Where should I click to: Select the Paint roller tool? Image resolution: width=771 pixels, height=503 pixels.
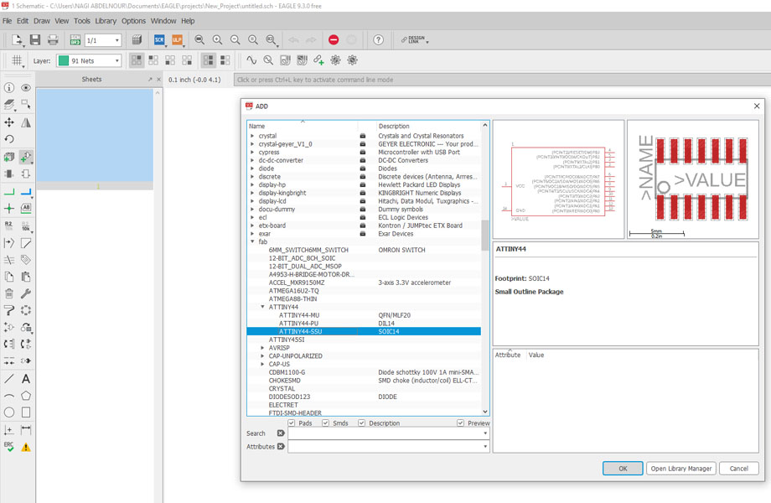[x=9, y=310]
